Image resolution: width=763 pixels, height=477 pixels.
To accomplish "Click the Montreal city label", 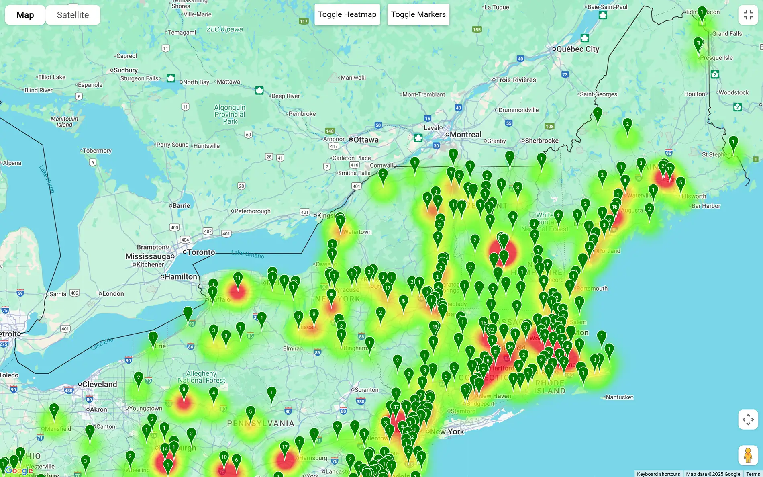I will [x=465, y=135].
